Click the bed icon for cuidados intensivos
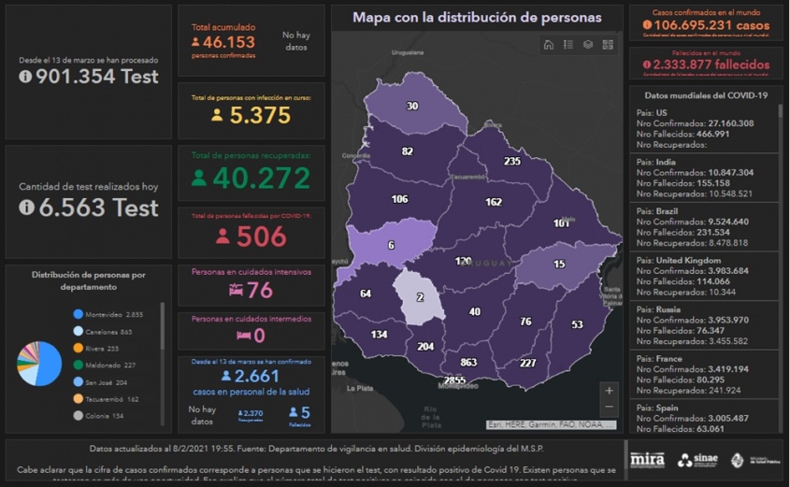790x487 pixels. click(x=234, y=291)
